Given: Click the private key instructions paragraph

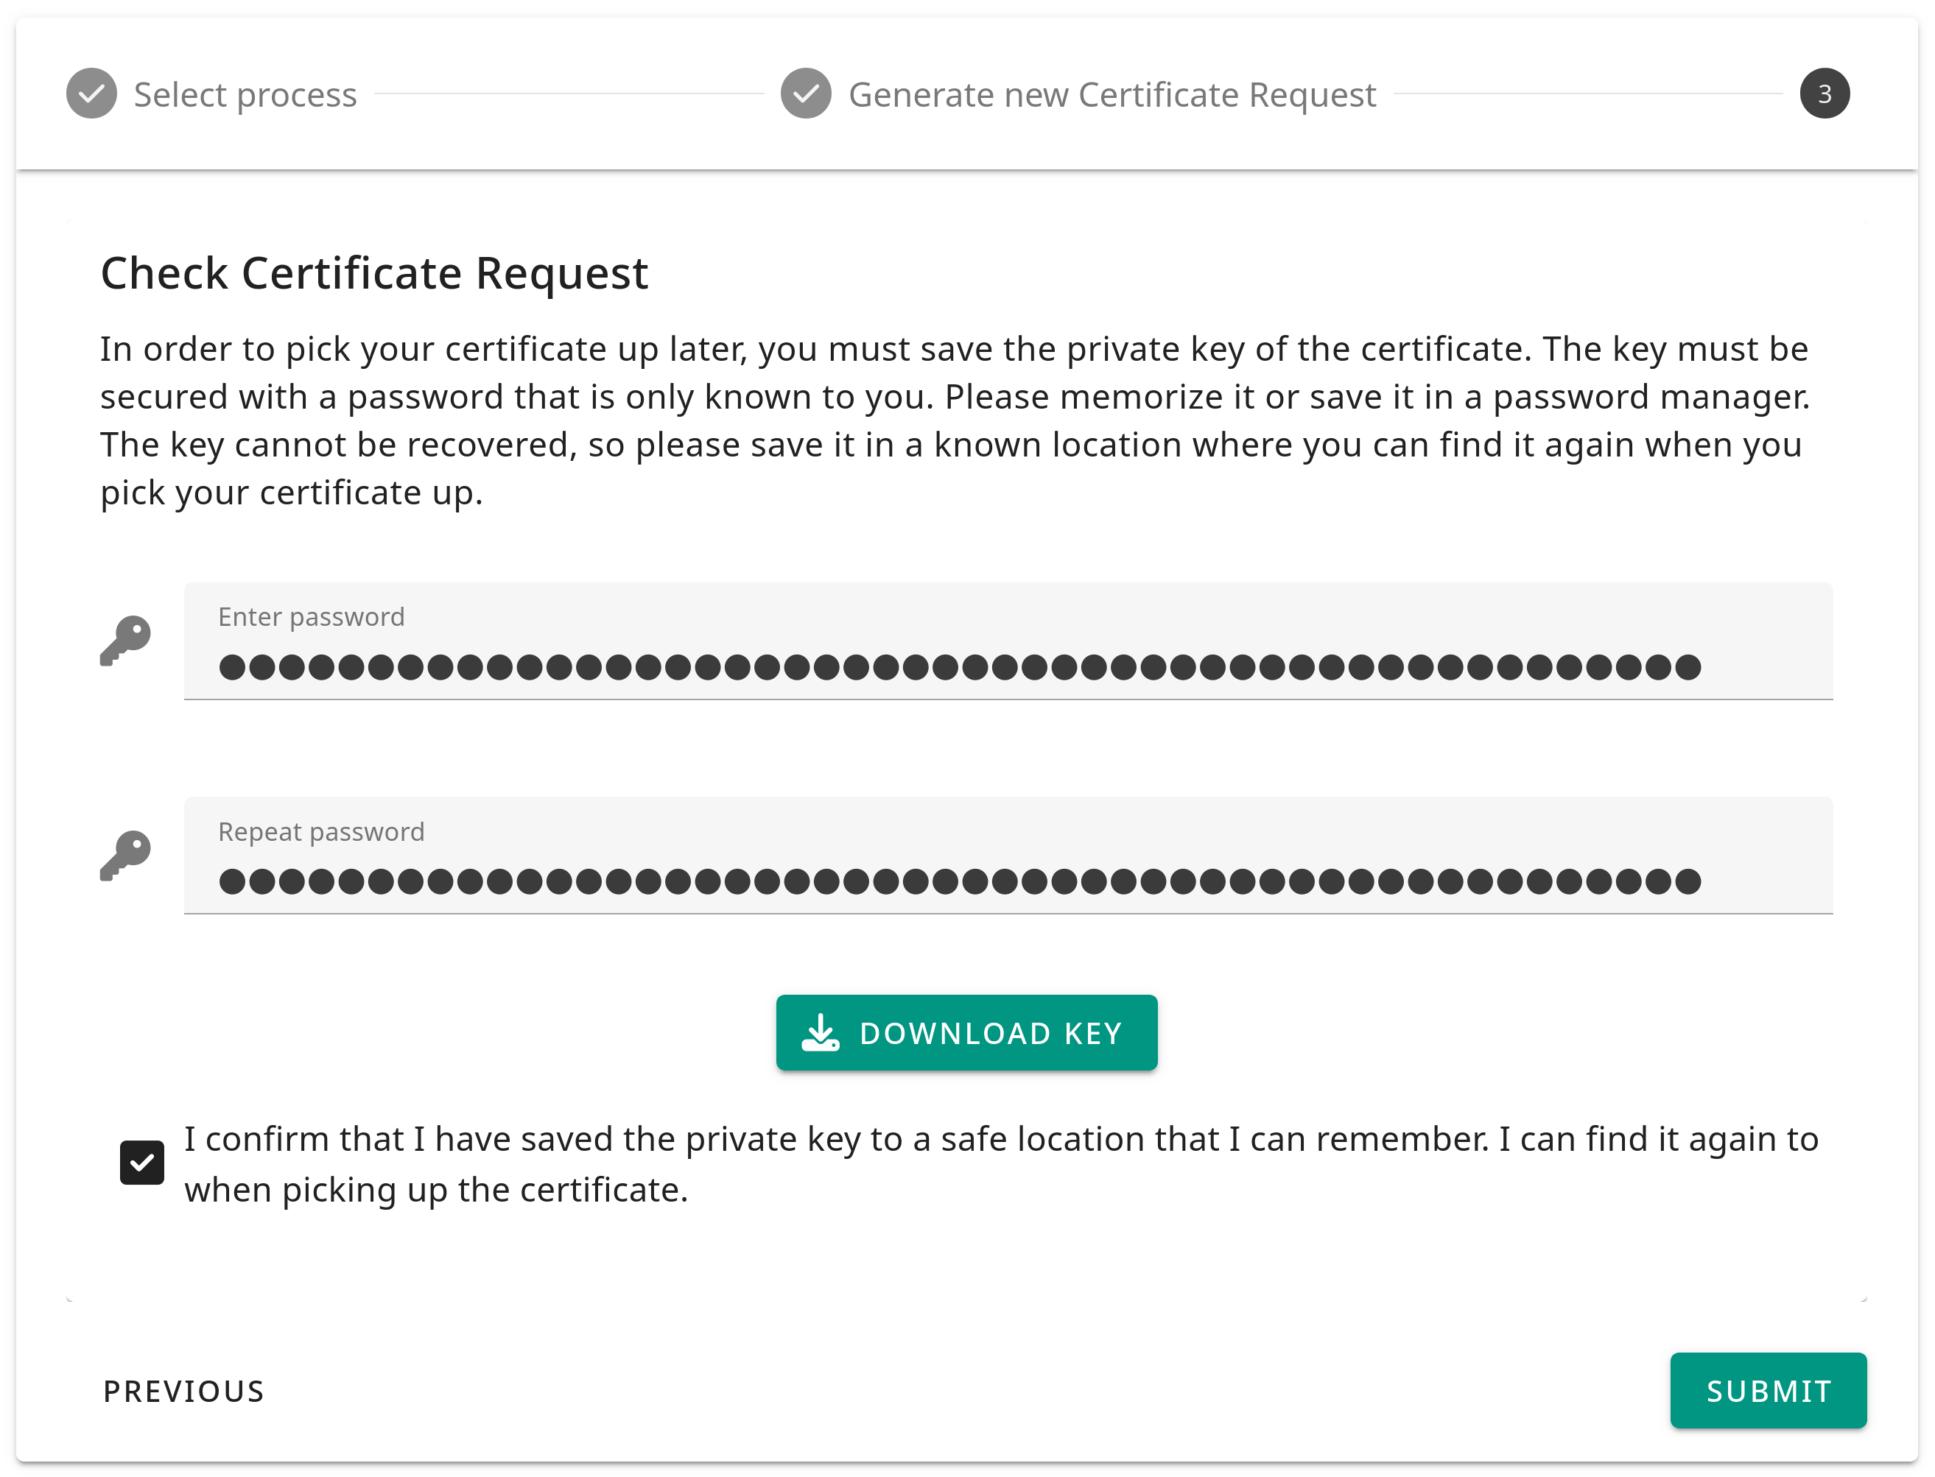Looking at the screenshot, I should (x=955, y=420).
